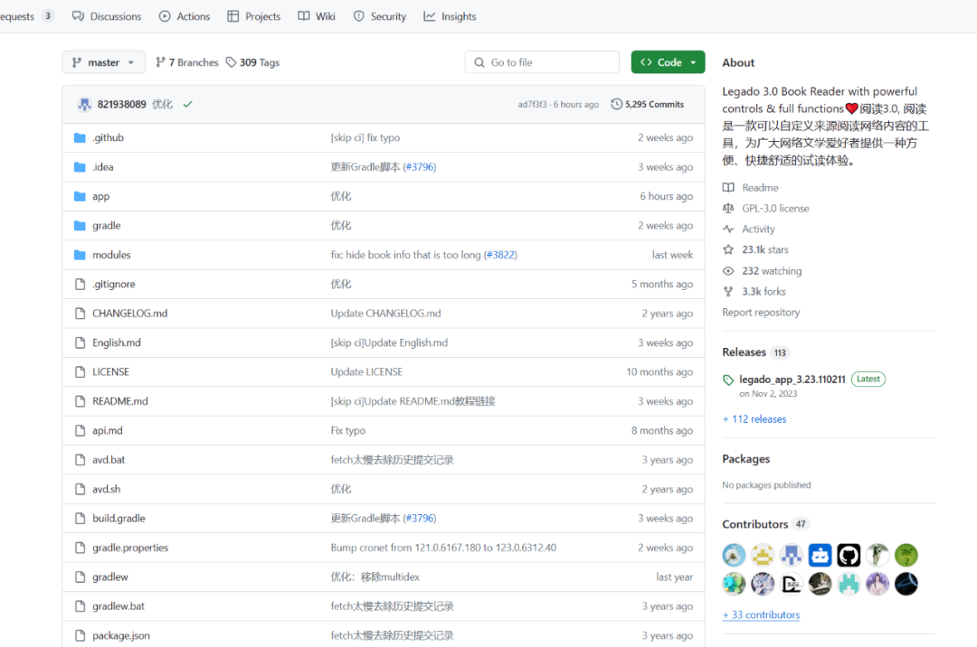This screenshot has height=647, width=977.
Task: Open the Activity link
Action: (x=758, y=229)
